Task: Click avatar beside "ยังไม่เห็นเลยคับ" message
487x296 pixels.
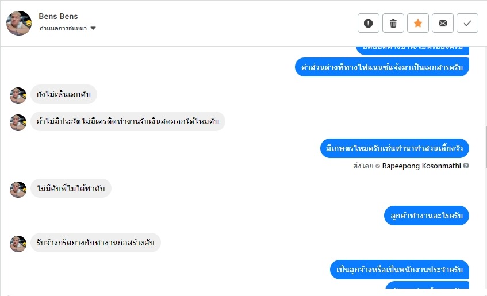Action: [x=18, y=95]
